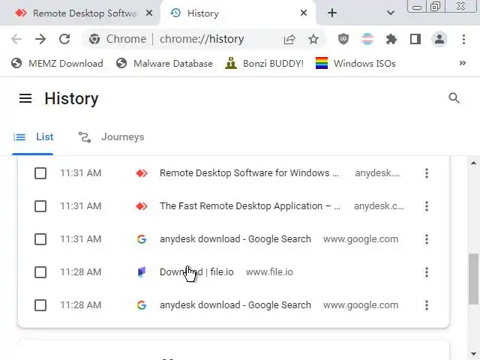The image size is (480, 360).
Task: Open the Windows ISOs bookmark
Action: 355,63
